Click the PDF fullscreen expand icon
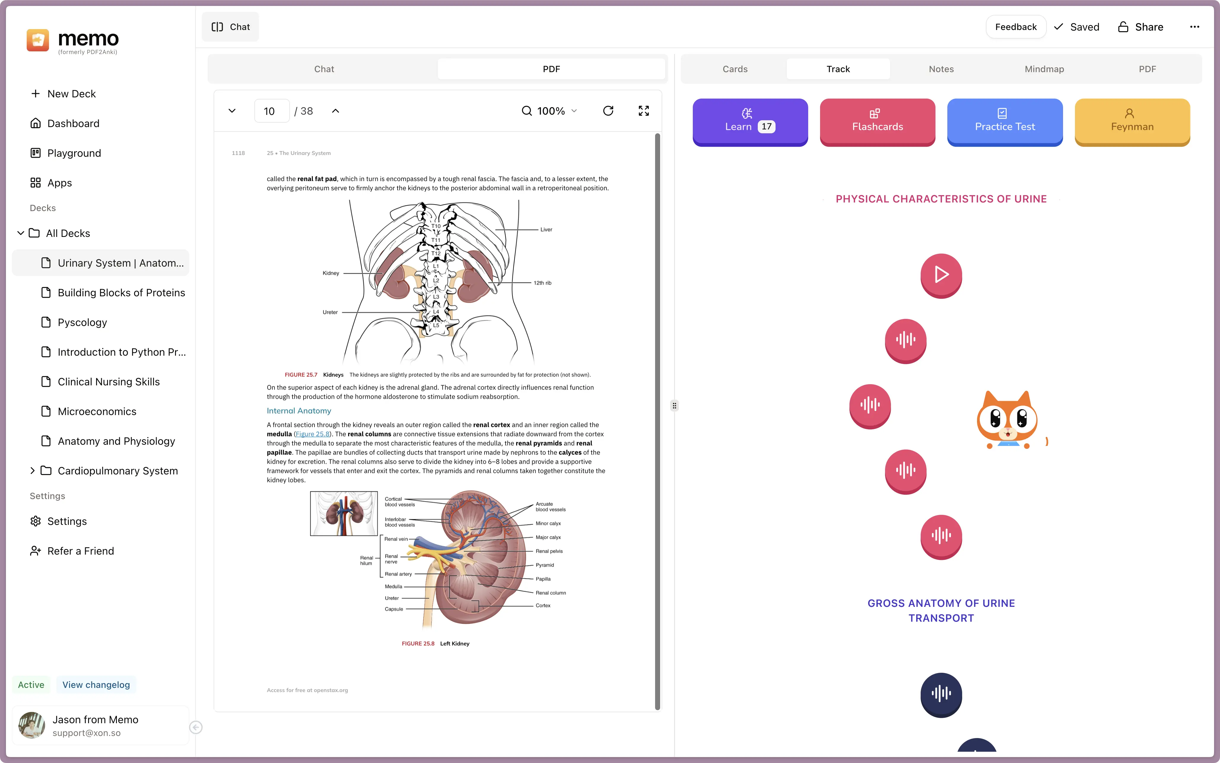 pyautogui.click(x=643, y=110)
